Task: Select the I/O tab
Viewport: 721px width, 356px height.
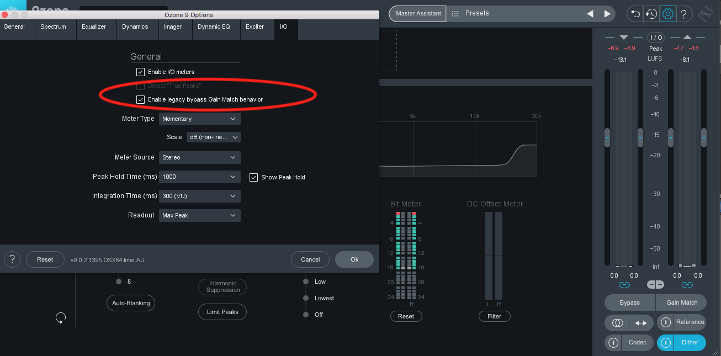Action: point(286,30)
